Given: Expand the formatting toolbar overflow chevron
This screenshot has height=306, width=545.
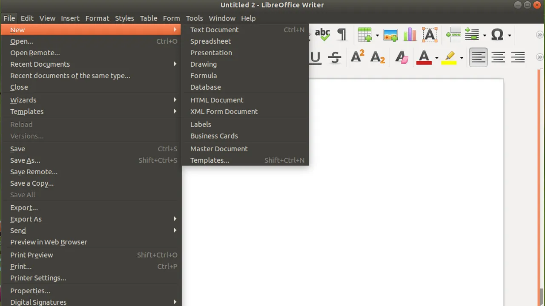Looking at the screenshot, I should point(539,57).
